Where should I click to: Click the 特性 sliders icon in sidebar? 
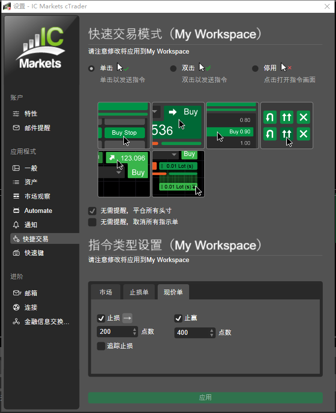[16, 114]
